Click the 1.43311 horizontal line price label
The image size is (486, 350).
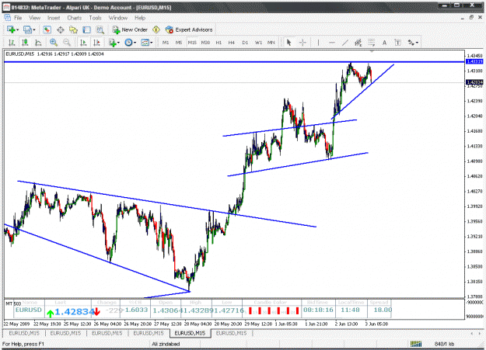[474, 61]
